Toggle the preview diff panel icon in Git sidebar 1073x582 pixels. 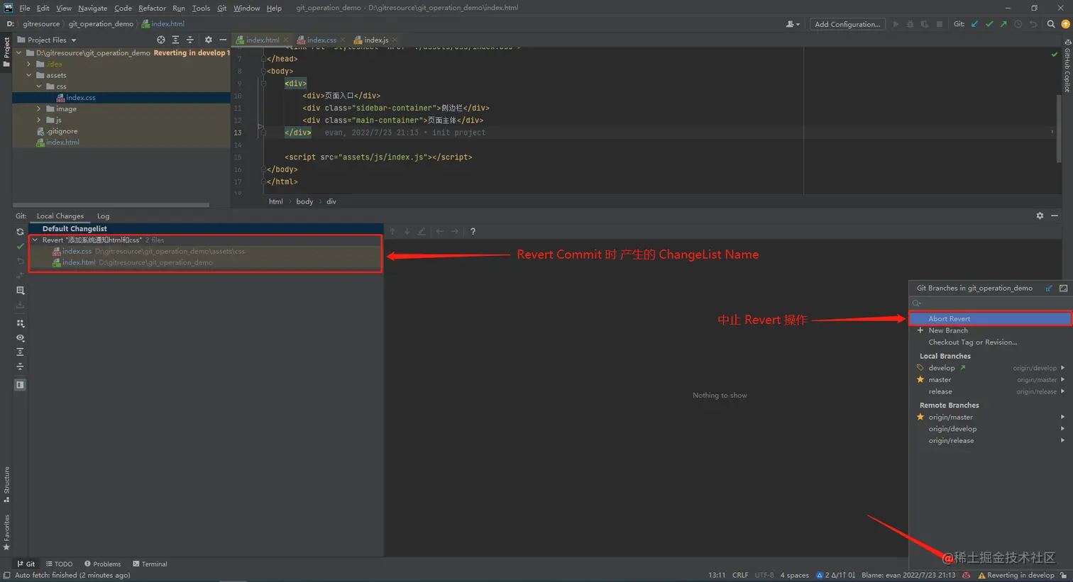click(20, 385)
